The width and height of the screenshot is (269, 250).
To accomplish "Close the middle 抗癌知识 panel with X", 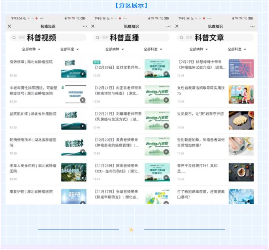I will pos(93,26).
